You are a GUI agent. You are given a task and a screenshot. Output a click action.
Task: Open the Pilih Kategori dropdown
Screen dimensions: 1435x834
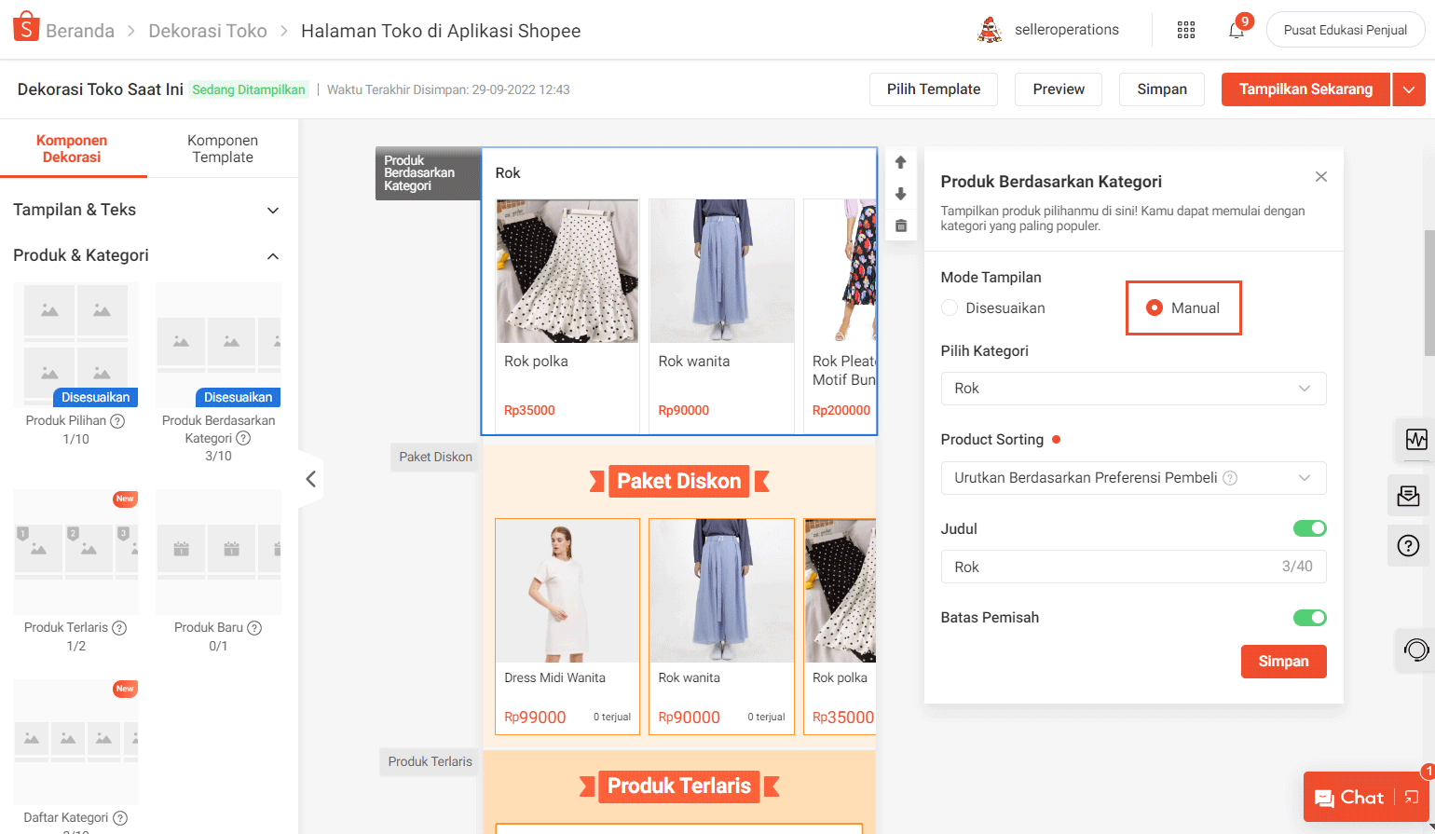coord(1133,389)
